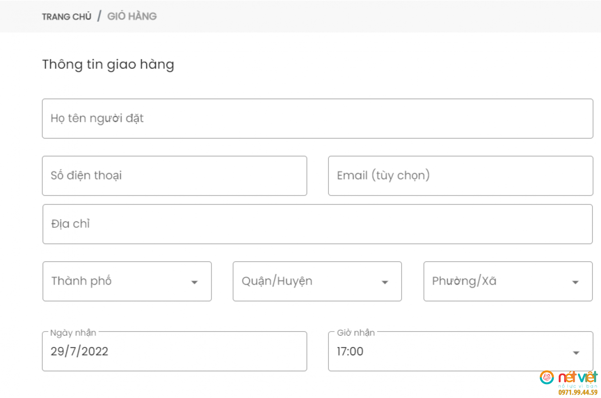The width and height of the screenshot is (601, 398).
Task: Click the Số điện thoại input field
Action: click(x=174, y=176)
